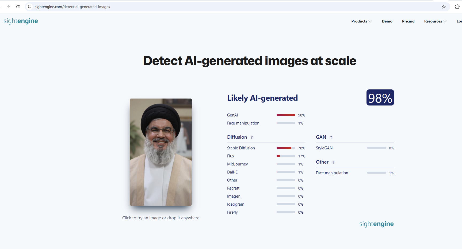Click the forward navigation arrow

[x=8, y=7]
